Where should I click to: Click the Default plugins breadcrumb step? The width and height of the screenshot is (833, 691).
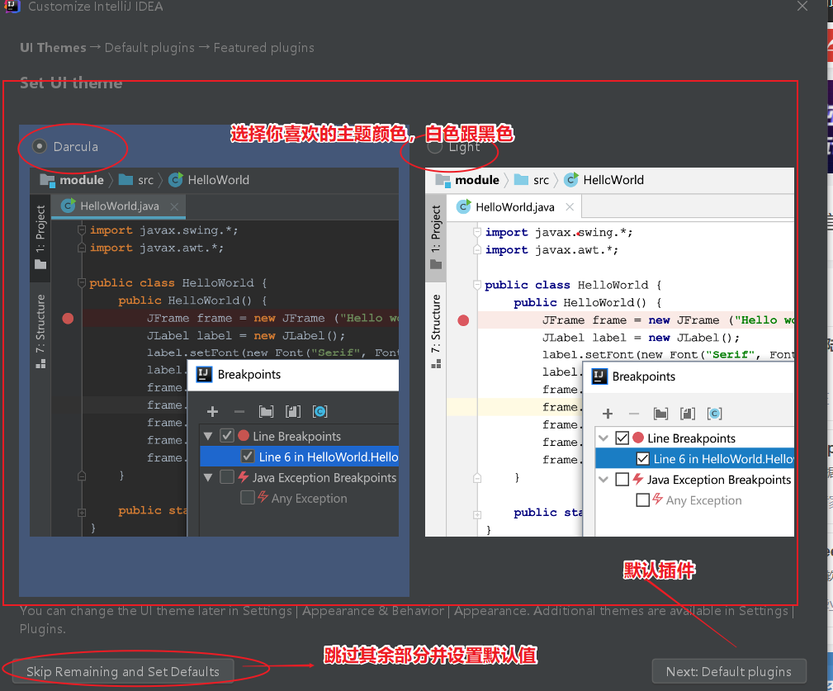click(x=149, y=48)
